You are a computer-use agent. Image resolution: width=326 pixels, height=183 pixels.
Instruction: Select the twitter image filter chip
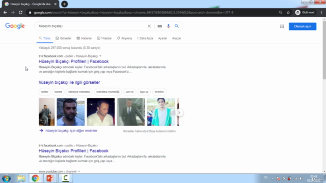pyautogui.click(x=44, y=91)
